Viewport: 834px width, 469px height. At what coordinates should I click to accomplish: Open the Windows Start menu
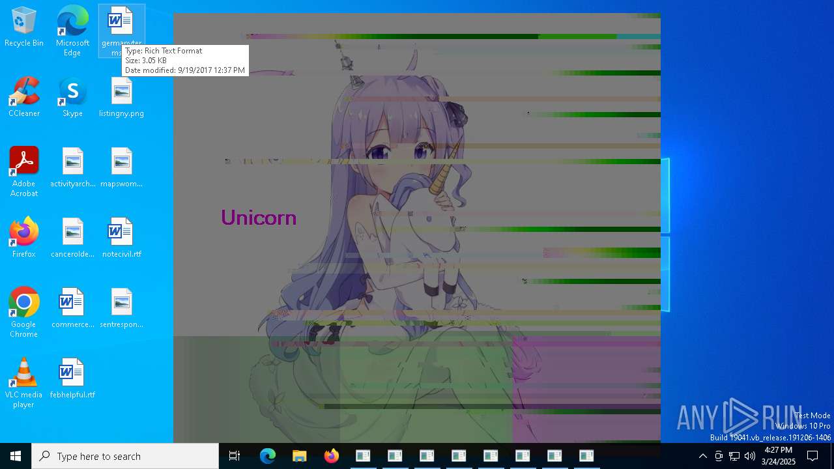16,456
